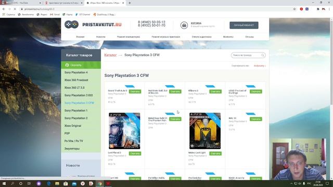Screen dimensions: 333x187
Task: Open Отзывы menu item
Action: click(x=250, y=37)
